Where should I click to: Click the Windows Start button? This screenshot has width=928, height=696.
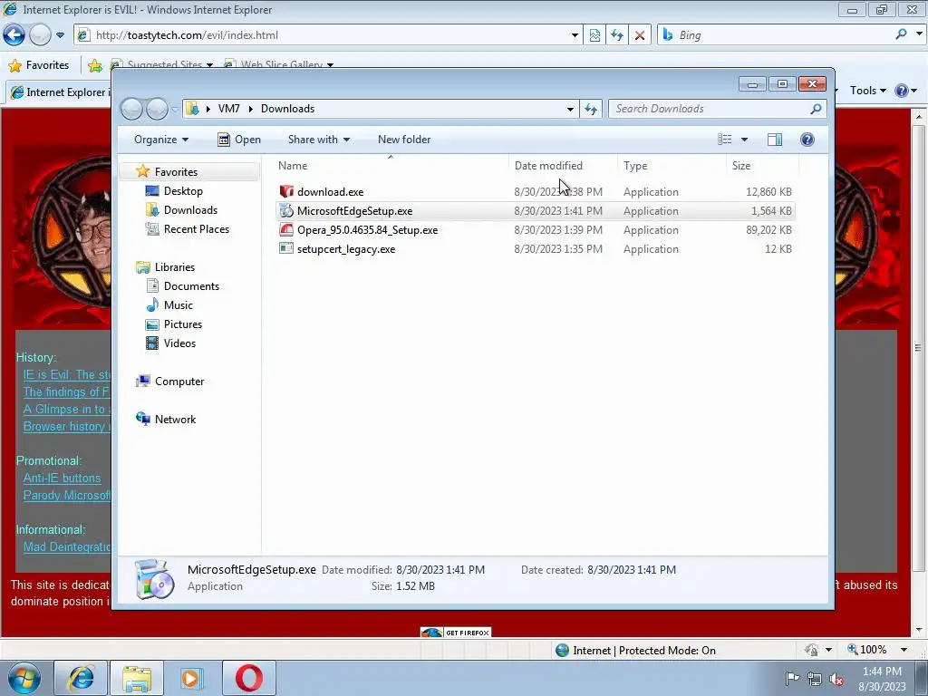coord(24,678)
